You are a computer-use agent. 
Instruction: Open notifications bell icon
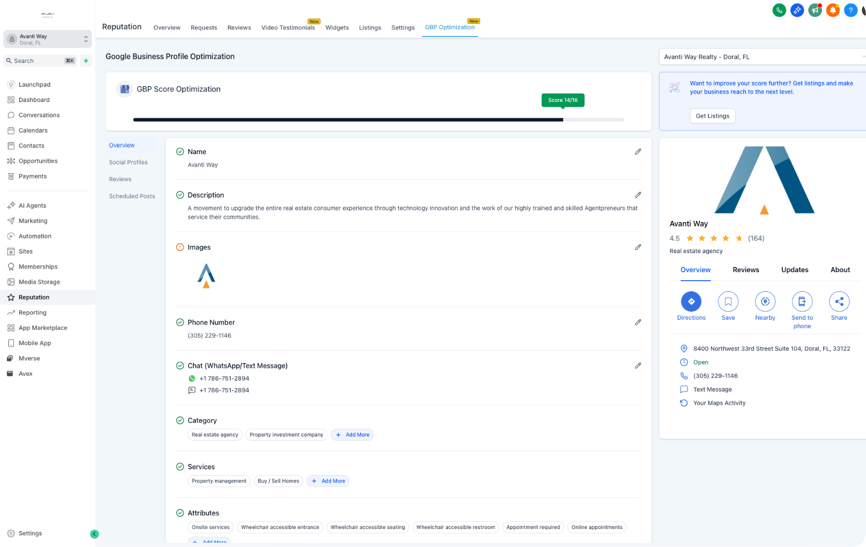click(x=833, y=10)
